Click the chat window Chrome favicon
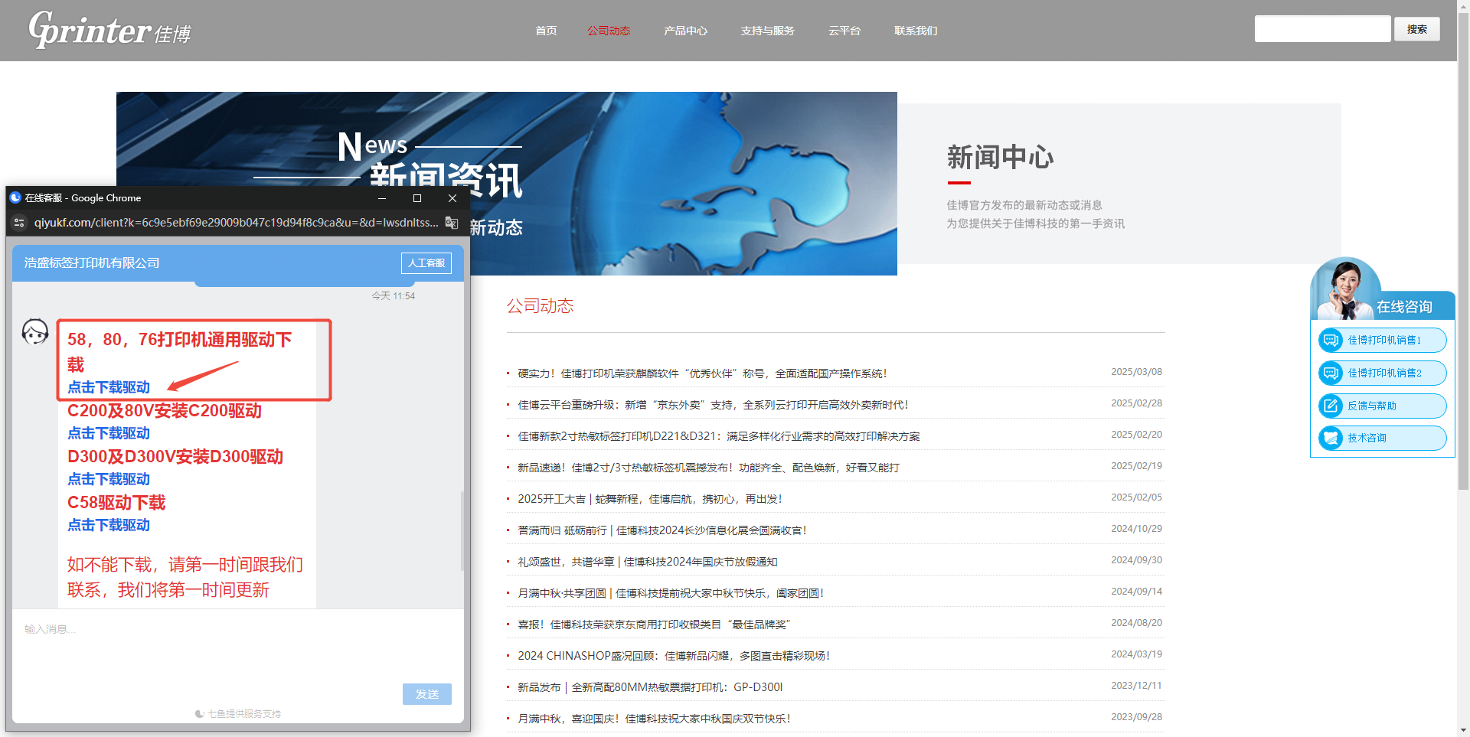This screenshot has height=737, width=1470. click(x=15, y=197)
